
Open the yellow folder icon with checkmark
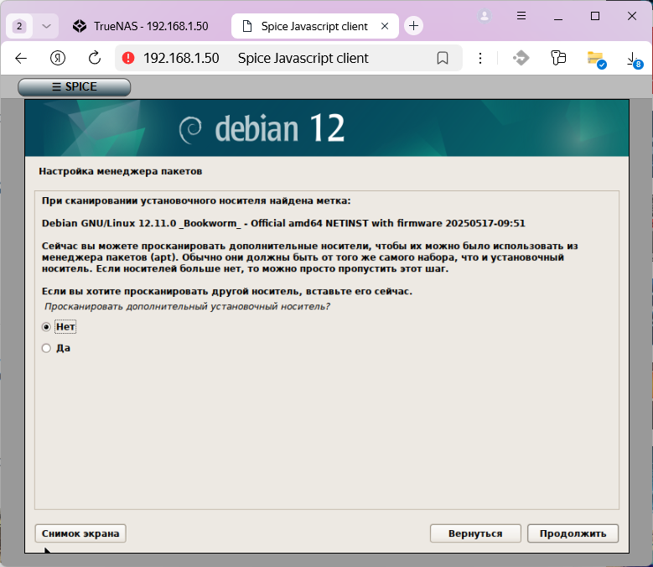[x=596, y=60]
